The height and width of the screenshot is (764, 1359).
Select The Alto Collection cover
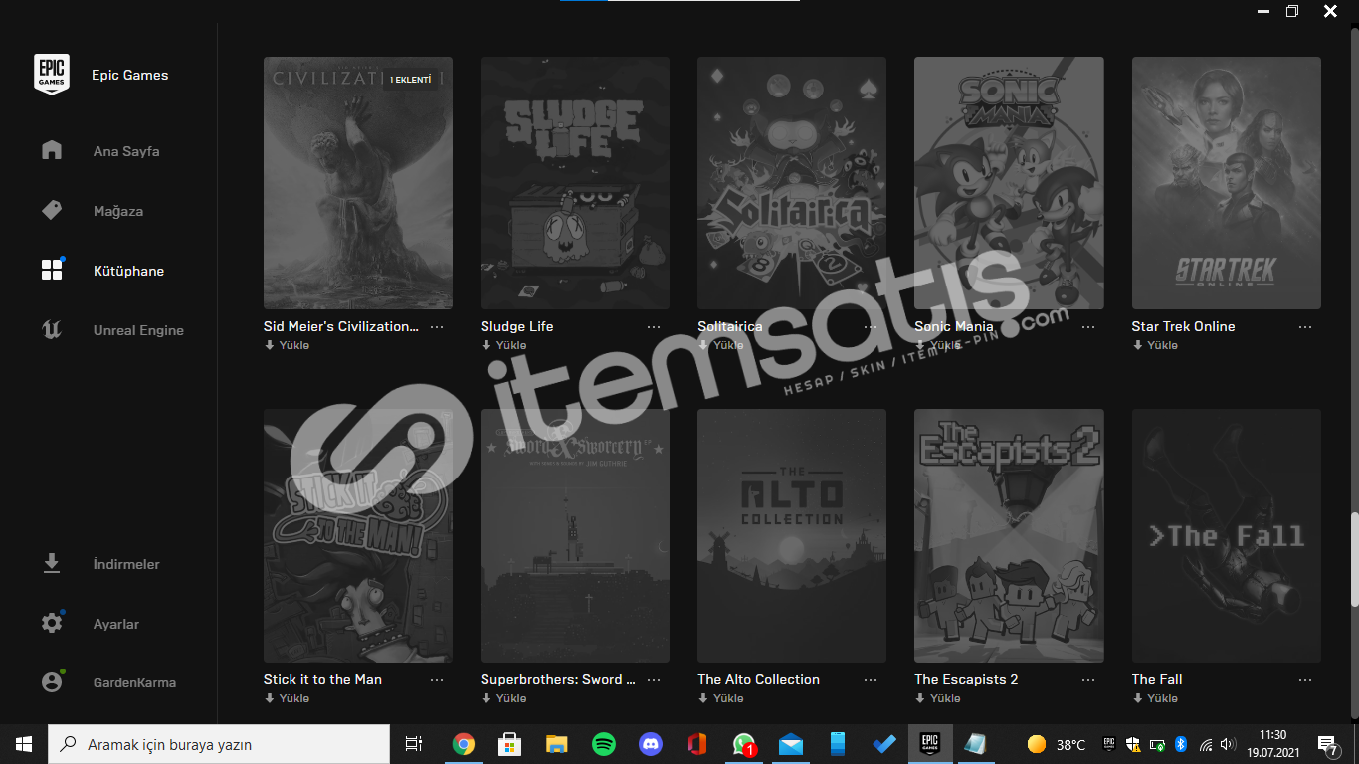(792, 535)
